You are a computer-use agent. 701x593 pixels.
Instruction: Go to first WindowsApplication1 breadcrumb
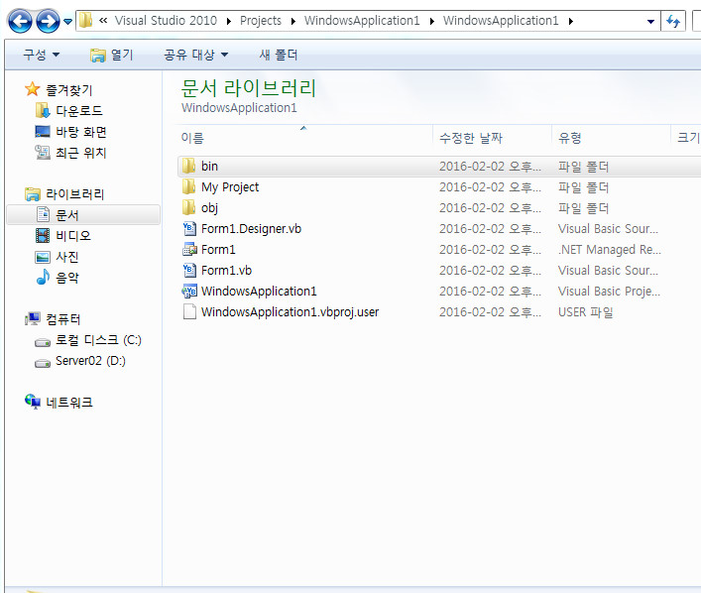coord(362,21)
